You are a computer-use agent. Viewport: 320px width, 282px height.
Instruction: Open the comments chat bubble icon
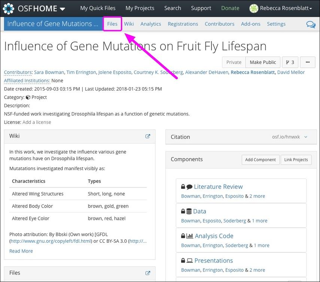pyautogui.click(x=311, y=24)
